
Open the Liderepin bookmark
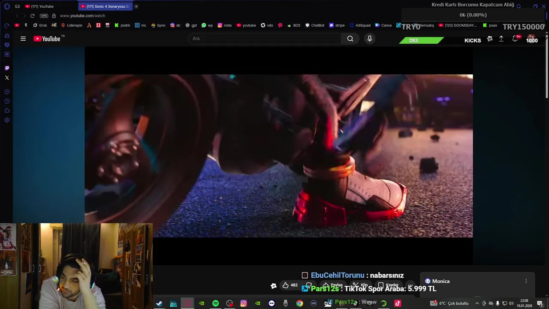pyautogui.click(x=71, y=25)
